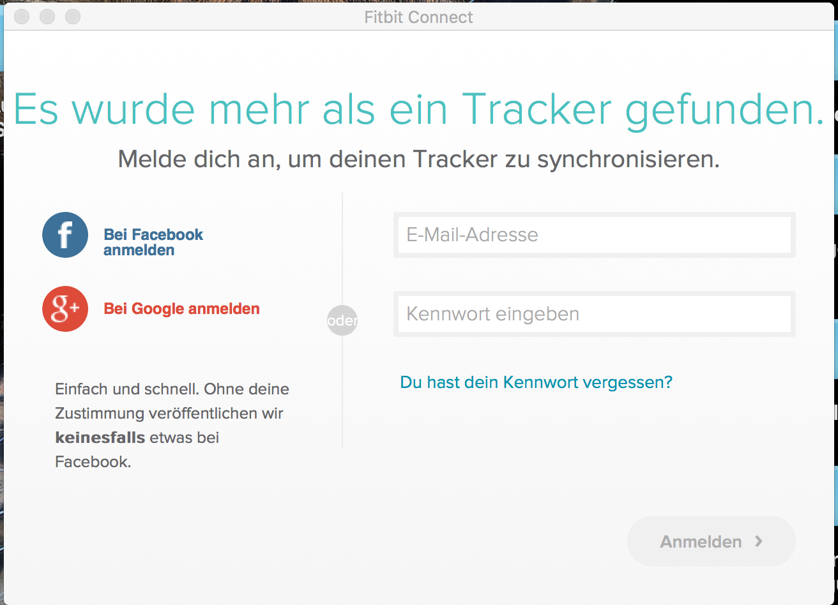Screen dimensions: 838x605
Task: Click the 'Fitbit Connect' window title
Action: click(418, 17)
